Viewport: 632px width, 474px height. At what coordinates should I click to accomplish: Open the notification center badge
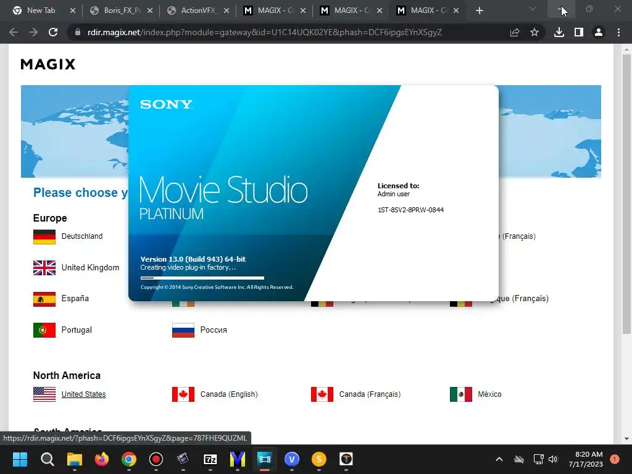click(615, 459)
